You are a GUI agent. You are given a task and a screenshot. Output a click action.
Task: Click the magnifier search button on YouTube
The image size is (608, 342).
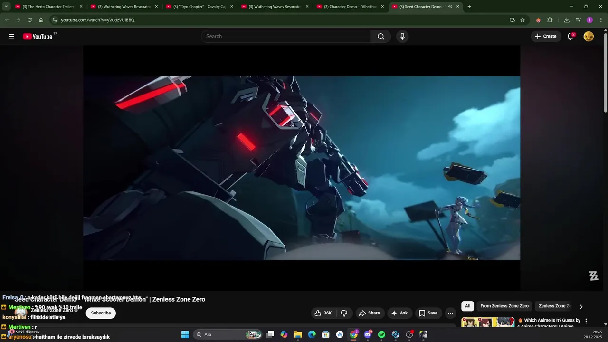[x=381, y=37]
